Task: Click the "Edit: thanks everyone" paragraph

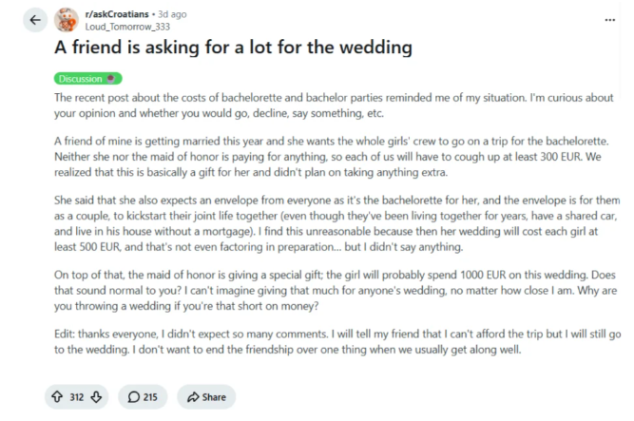Action: [337, 341]
